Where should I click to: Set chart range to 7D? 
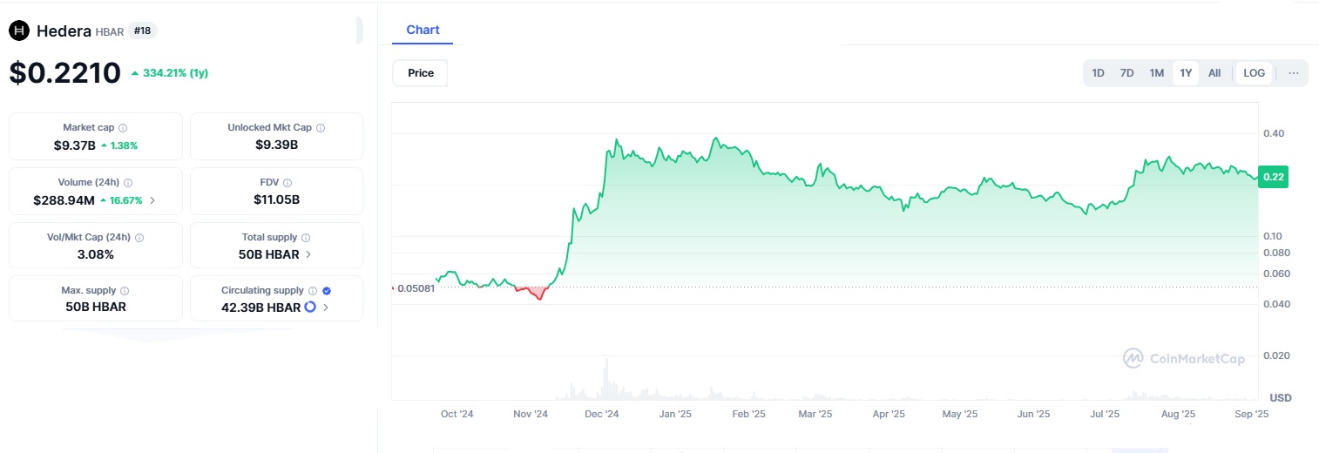1127,73
